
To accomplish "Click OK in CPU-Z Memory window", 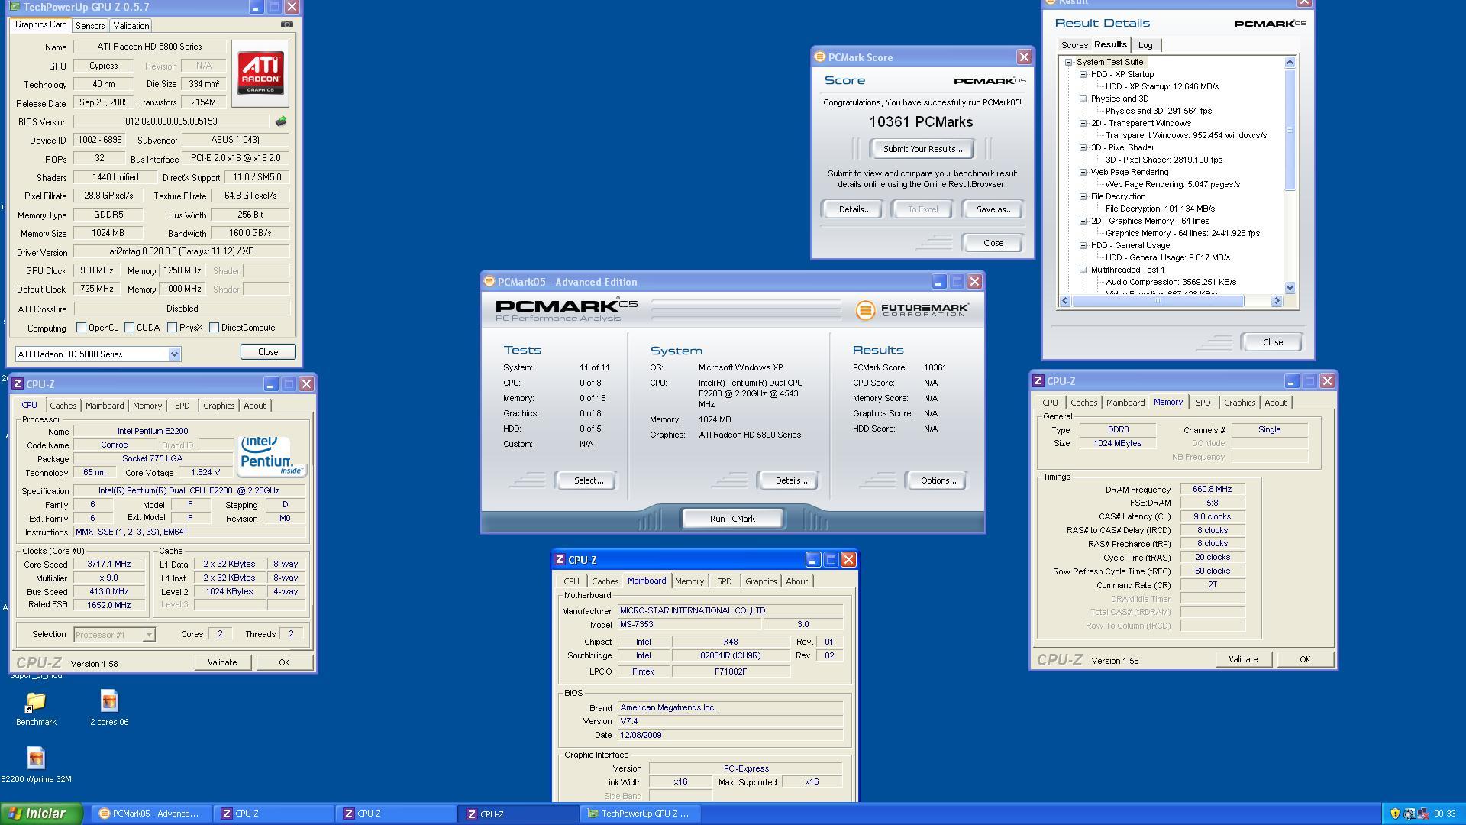I will pos(1304,659).
